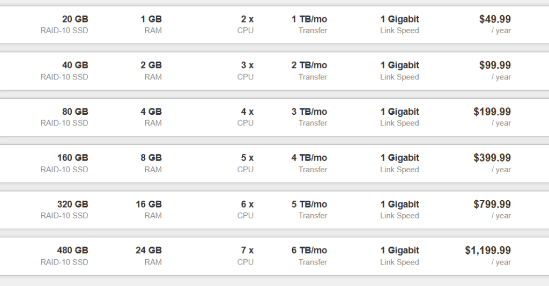The height and width of the screenshot is (286, 549).
Task: Click the 16 GB RAM label
Action: pos(149,209)
